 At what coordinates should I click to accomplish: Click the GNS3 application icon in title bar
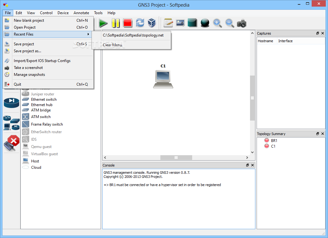tap(6, 5)
